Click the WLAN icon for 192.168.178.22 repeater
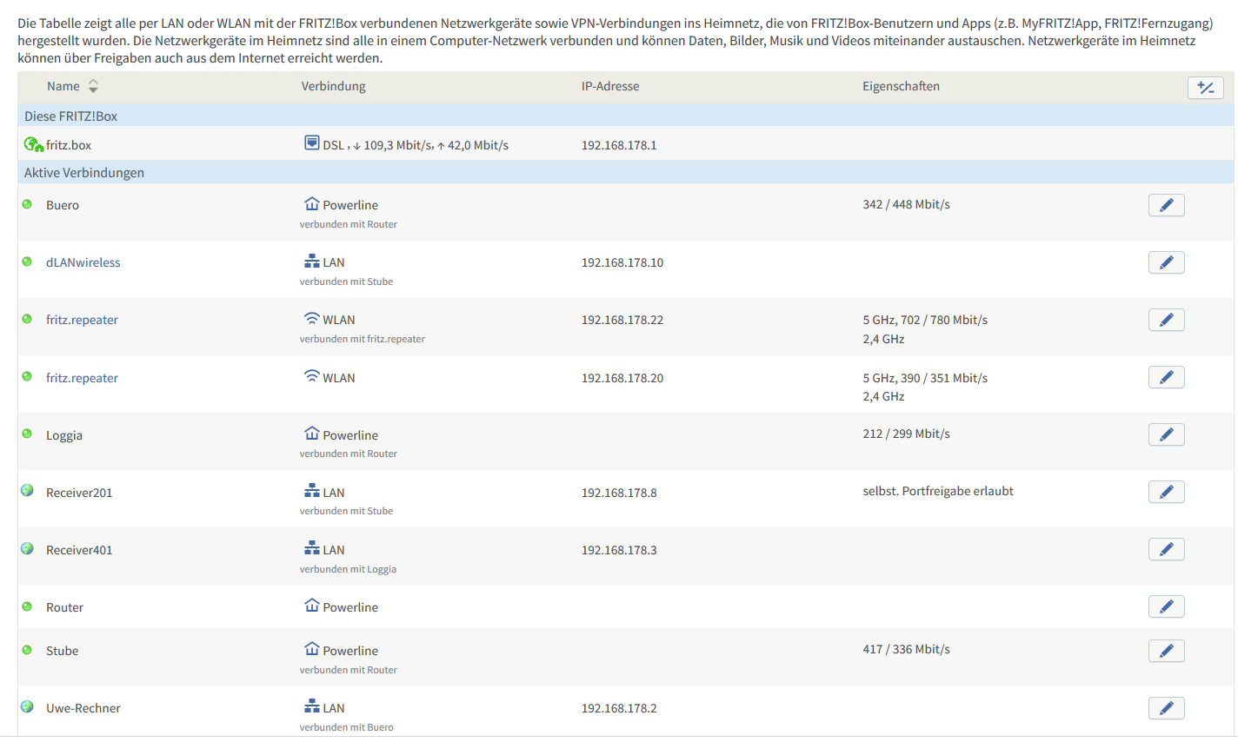Screen dimensions: 1238x742 coord(312,318)
